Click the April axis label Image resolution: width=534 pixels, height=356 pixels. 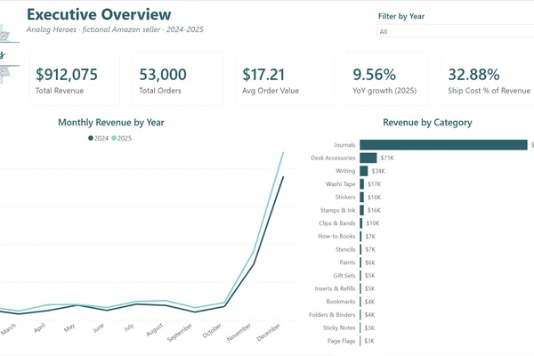pyautogui.click(x=40, y=328)
